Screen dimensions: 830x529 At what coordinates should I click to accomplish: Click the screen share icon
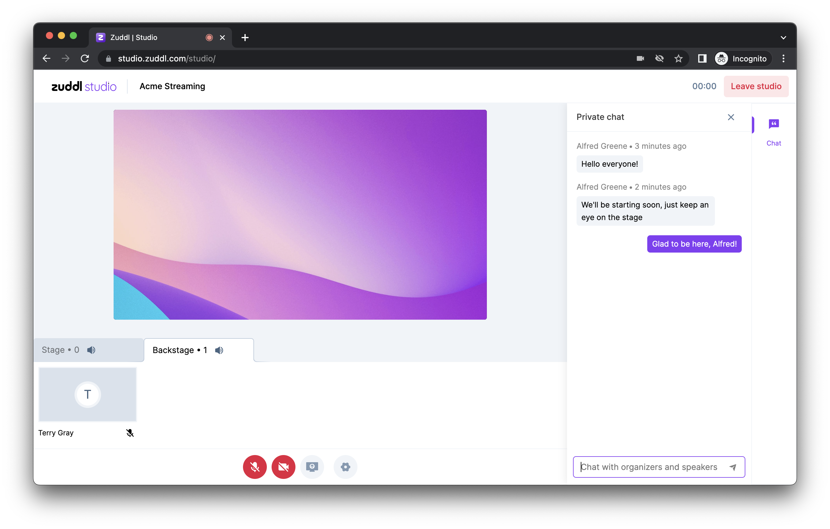[312, 467]
